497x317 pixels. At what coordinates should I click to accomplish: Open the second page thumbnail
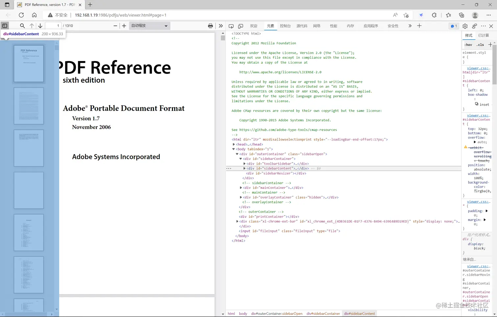[x=29, y=106]
